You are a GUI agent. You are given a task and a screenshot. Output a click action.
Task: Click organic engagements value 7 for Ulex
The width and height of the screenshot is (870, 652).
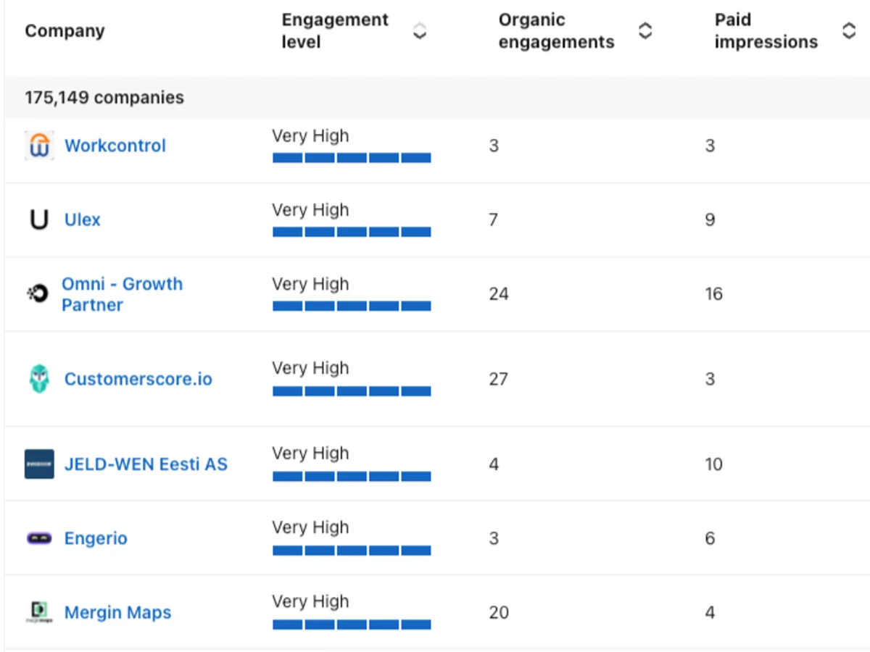click(x=494, y=220)
